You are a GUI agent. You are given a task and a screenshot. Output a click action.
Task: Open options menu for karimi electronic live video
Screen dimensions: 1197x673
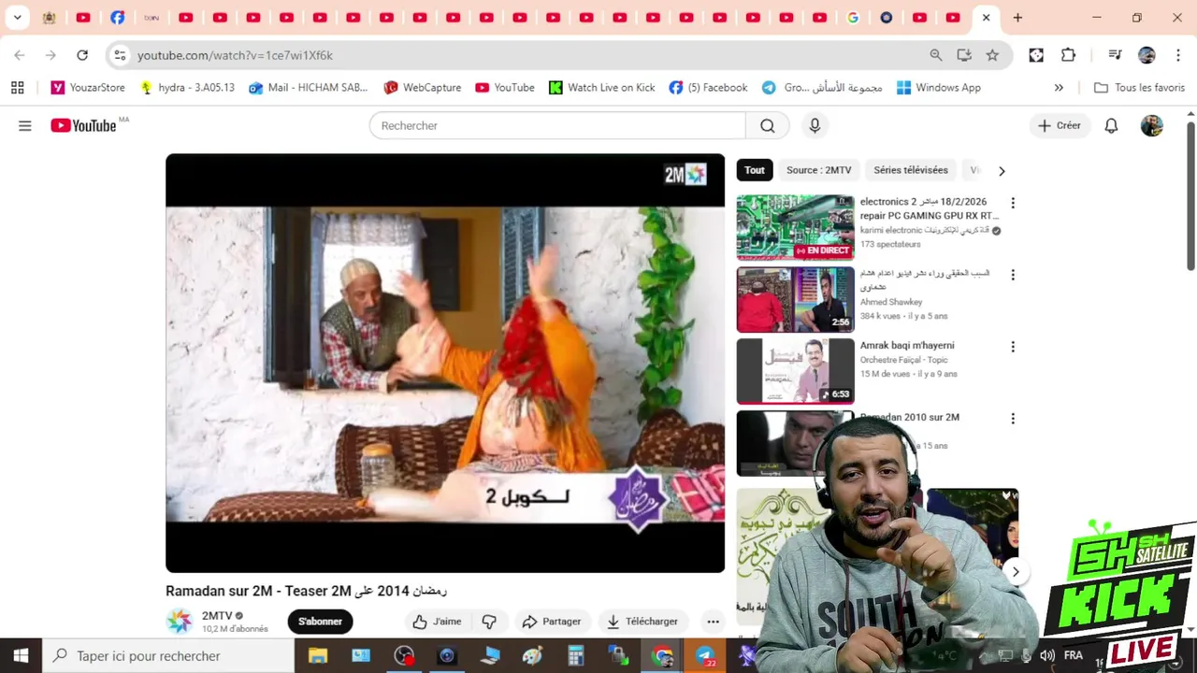pyautogui.click(x=1012, y=203)
